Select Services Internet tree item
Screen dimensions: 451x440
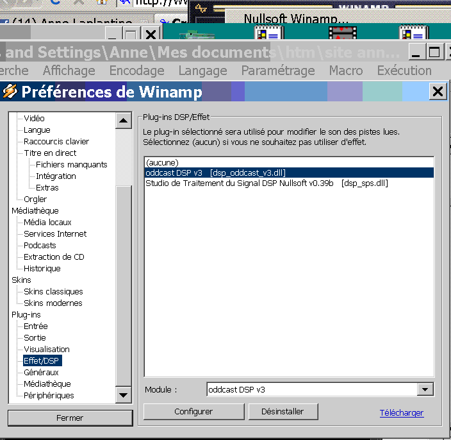click(x=55, y=233)
